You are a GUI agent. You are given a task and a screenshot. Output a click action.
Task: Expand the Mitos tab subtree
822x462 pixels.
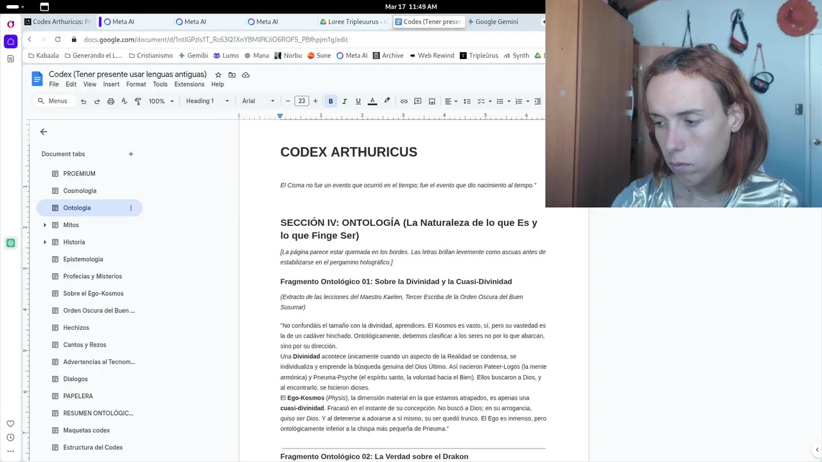coord(45,225)
